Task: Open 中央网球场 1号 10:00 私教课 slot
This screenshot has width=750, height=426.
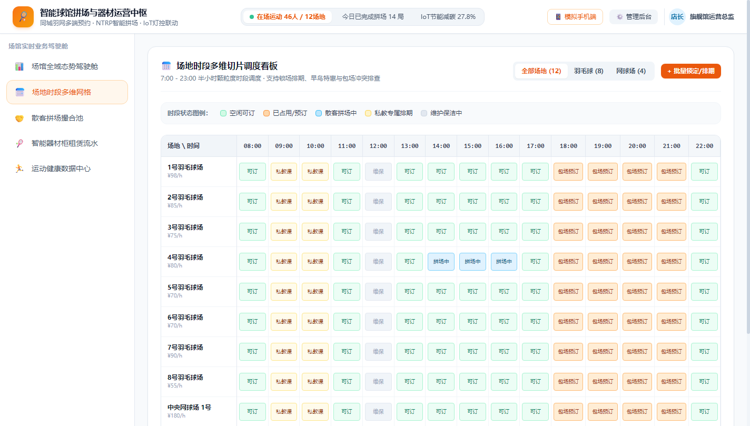Action: coord(315,412)
